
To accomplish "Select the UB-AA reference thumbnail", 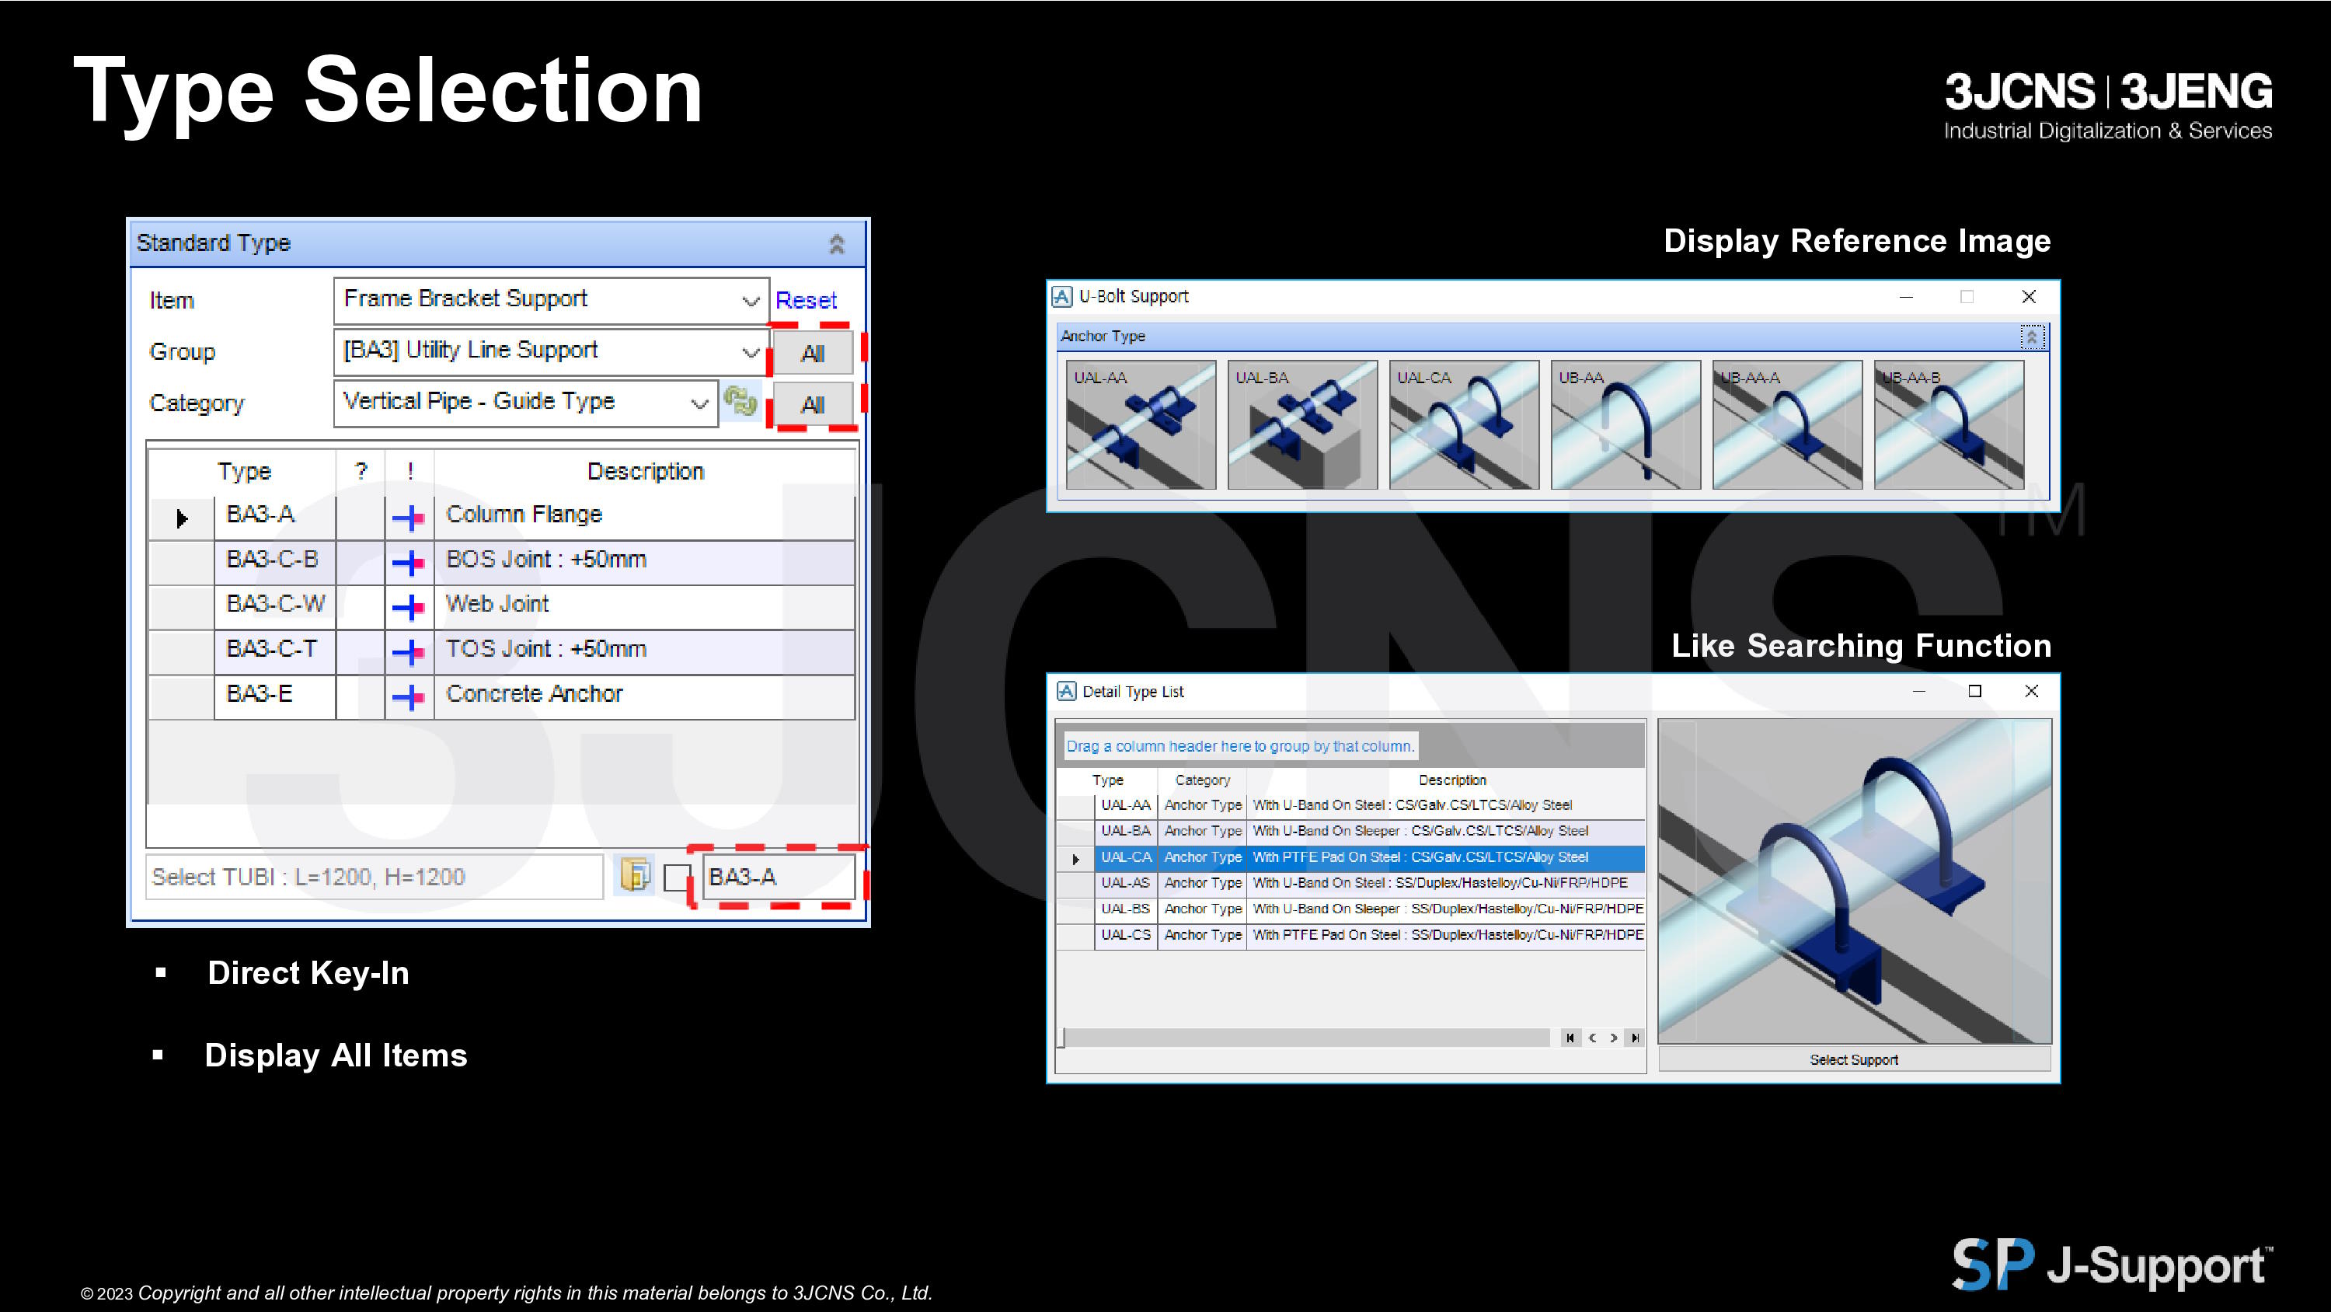I will 1626,424.
